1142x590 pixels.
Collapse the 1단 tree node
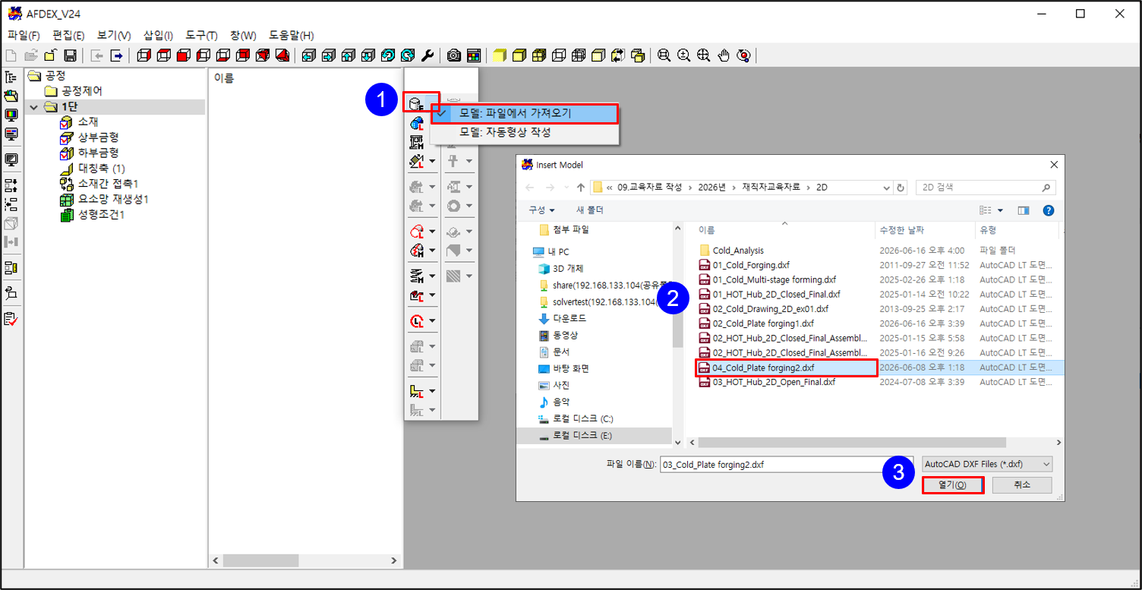click(x=33, y=107)
